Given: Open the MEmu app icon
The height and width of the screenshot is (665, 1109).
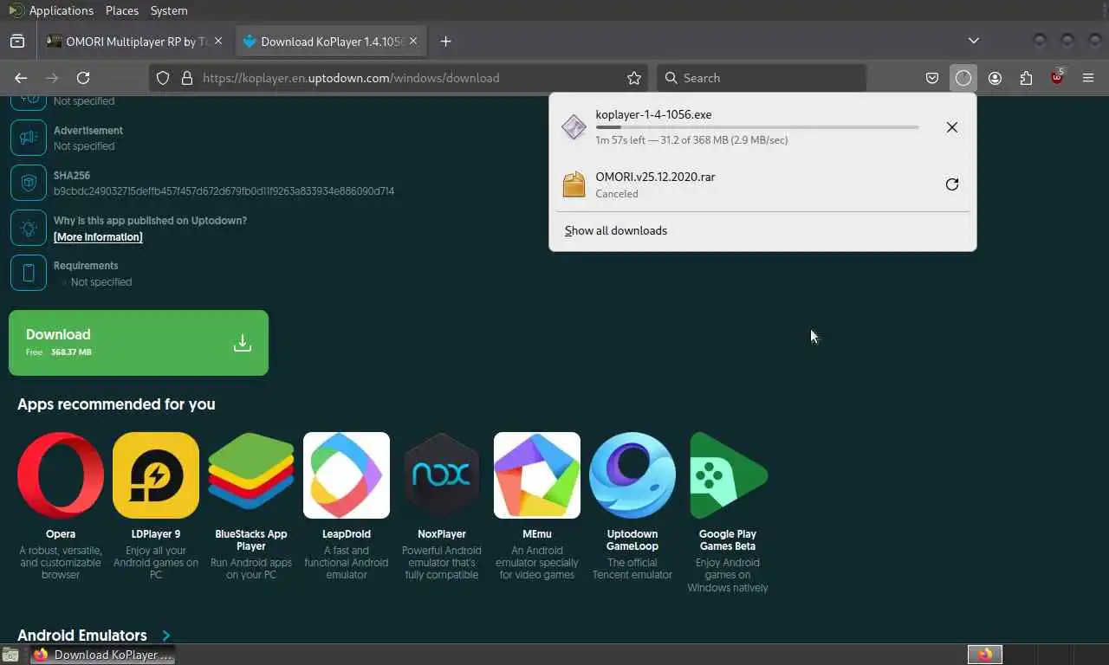Looking at the screenshot, I should [537, 475].
